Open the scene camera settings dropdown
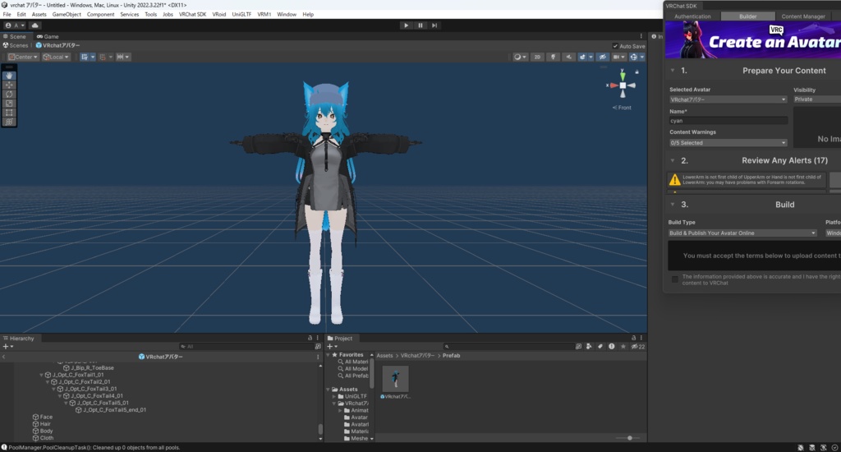The height and width of the screenshot is (452, 841). click(619, 57)
